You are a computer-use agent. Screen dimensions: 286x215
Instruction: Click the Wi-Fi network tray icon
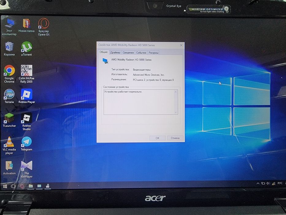tap(274, 183)
